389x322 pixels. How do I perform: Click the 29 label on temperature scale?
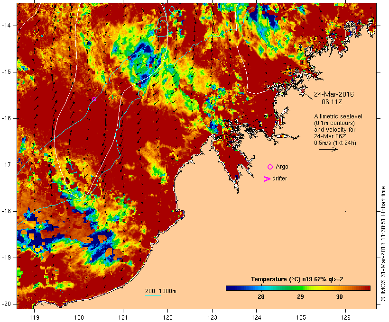(x=300, y=296)
